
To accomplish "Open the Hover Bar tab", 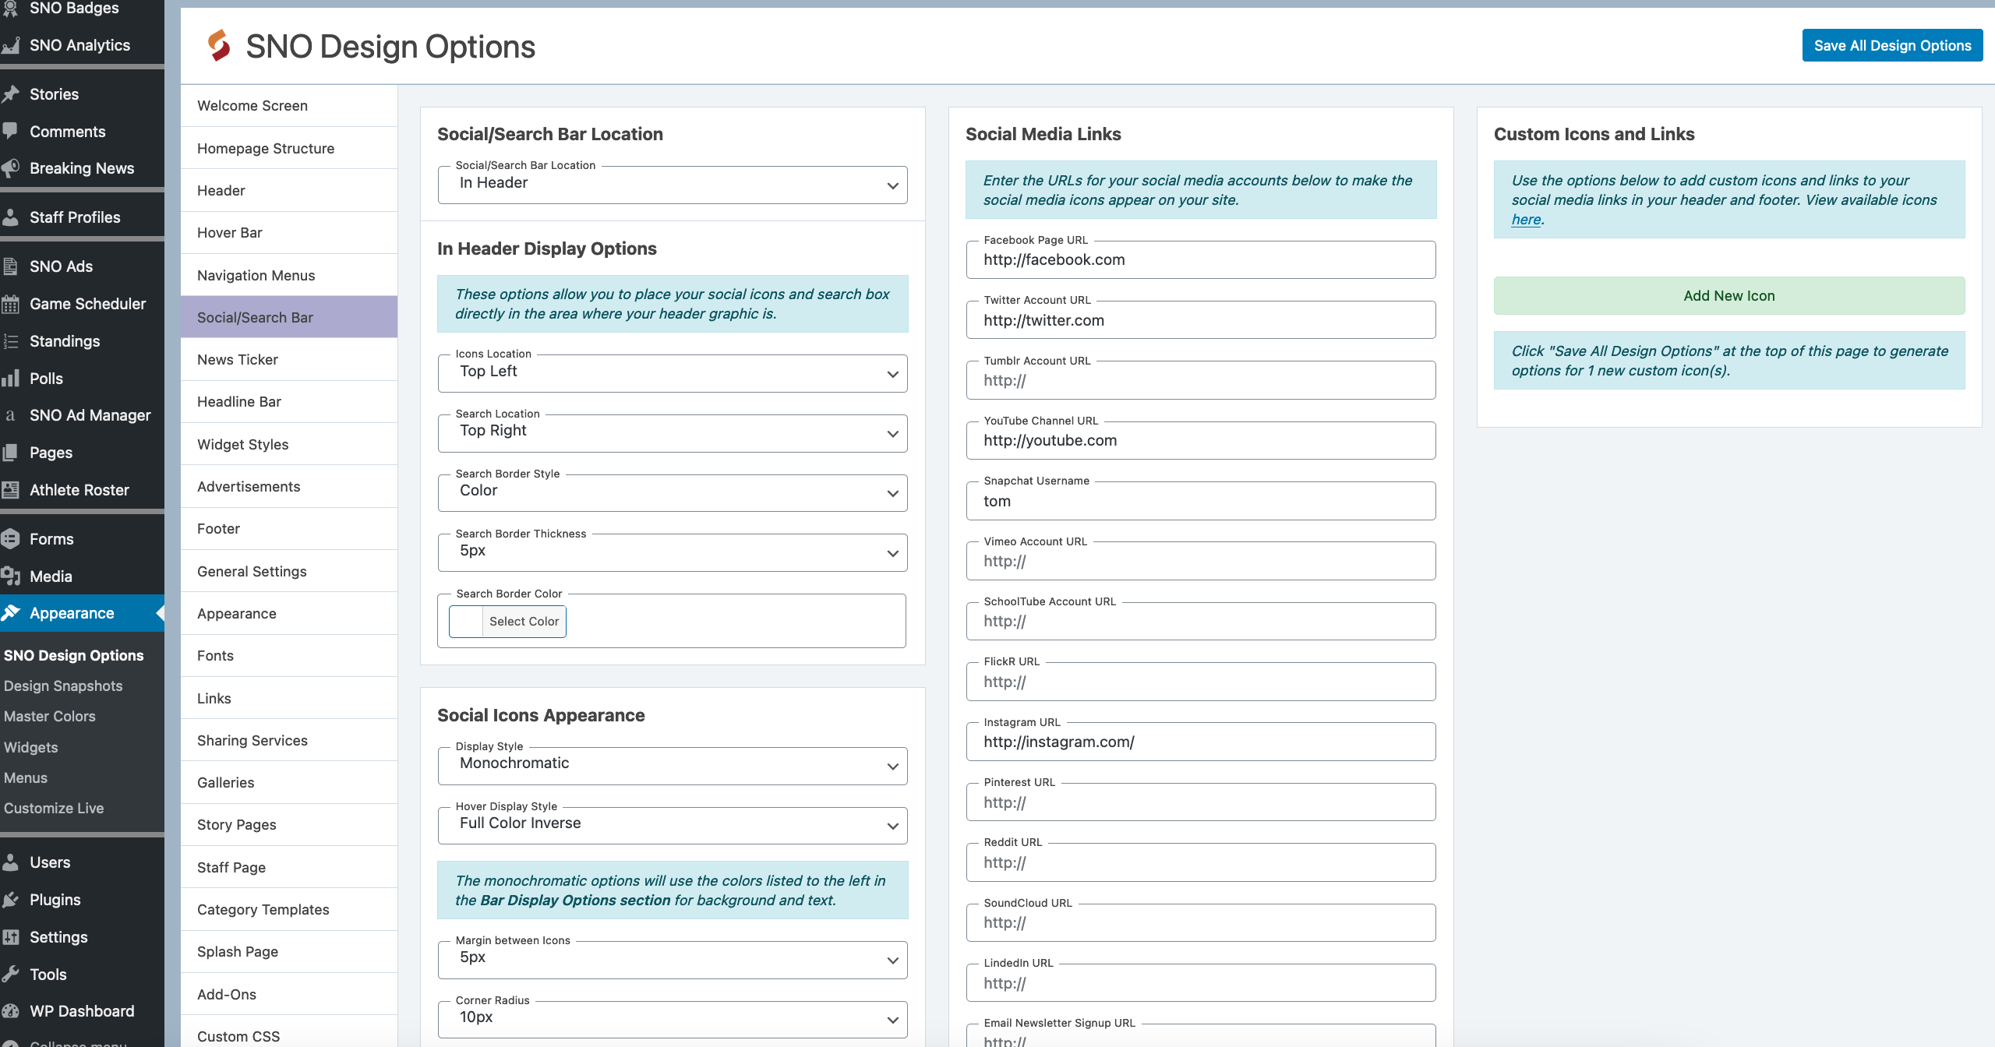I will pos(289,232).
